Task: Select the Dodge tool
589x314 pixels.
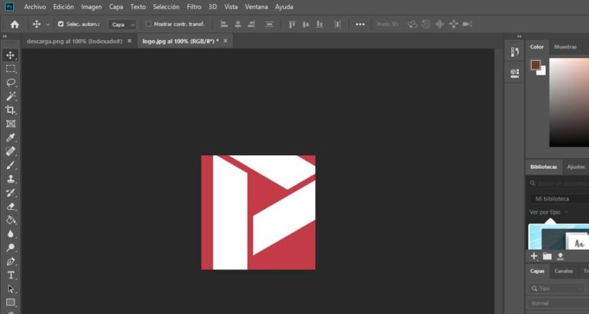Action: (x=10, y=248)
